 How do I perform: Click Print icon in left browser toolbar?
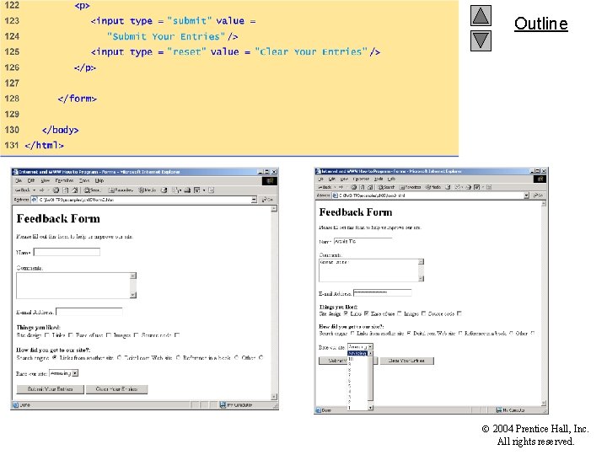click(x=187, y=190)
